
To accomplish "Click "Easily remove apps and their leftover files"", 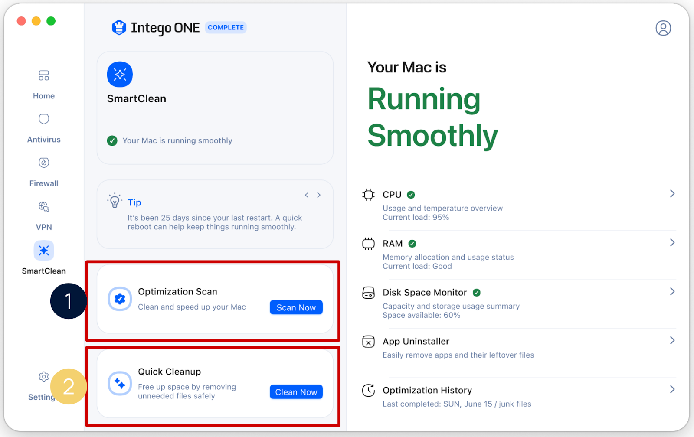I will (458, 355).
